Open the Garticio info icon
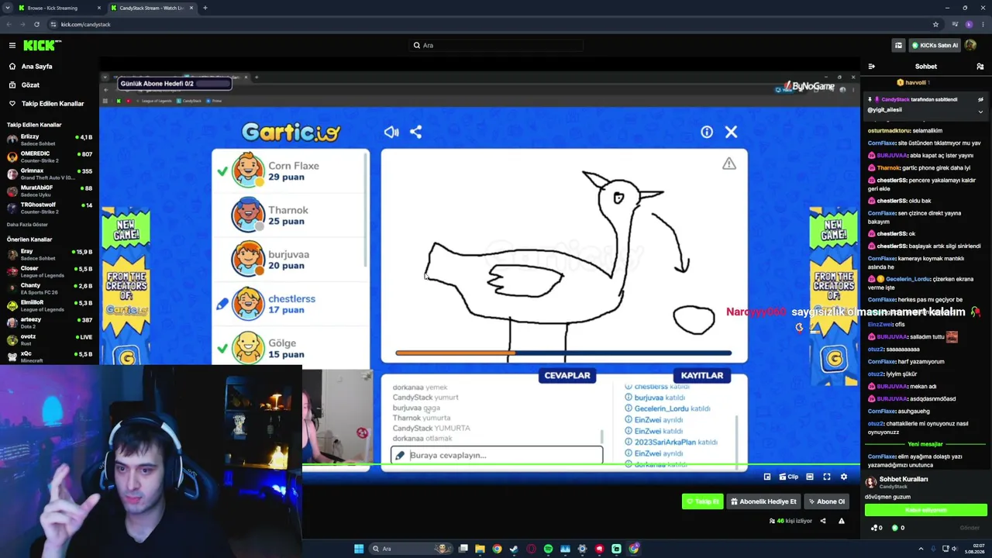Viewport: 992px width, 558px height. point(707,133)
